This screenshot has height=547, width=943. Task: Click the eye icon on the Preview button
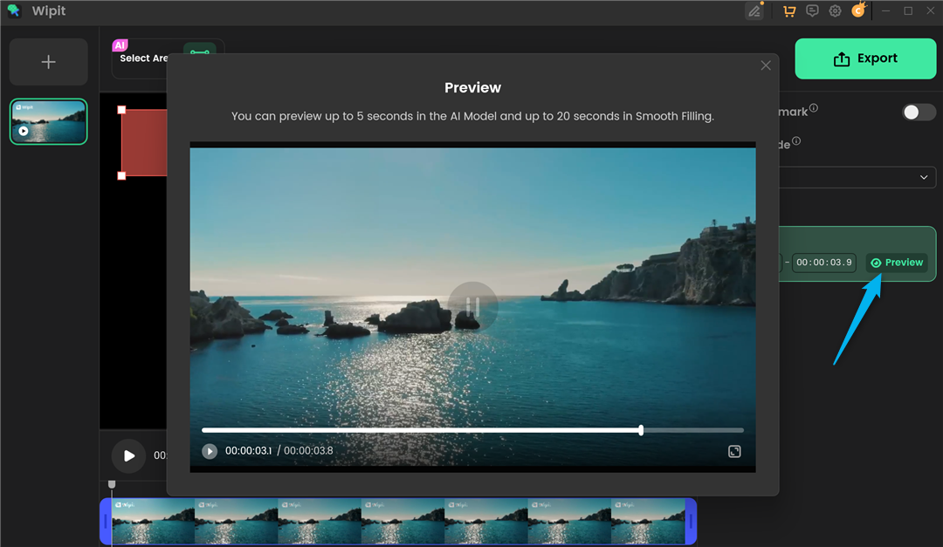tap(876, 262)
